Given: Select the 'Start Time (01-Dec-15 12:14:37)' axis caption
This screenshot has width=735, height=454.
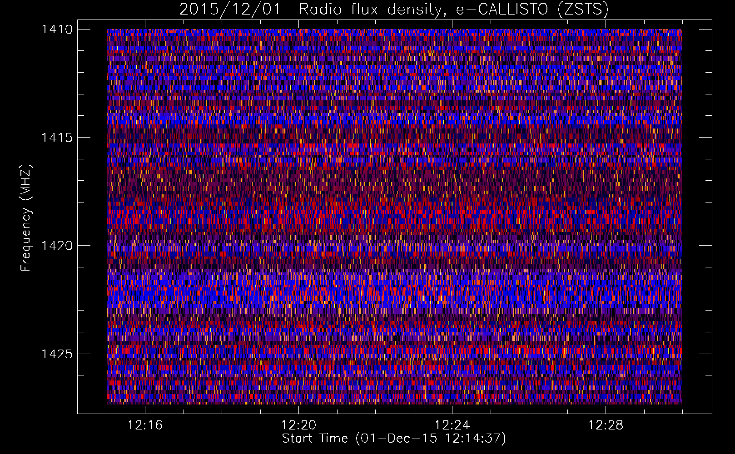Looking at the screenshot, I should point(394,439).
